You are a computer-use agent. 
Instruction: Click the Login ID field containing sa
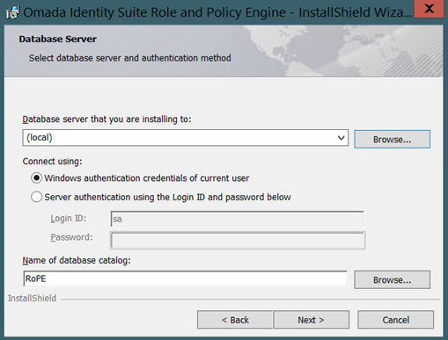238,219
